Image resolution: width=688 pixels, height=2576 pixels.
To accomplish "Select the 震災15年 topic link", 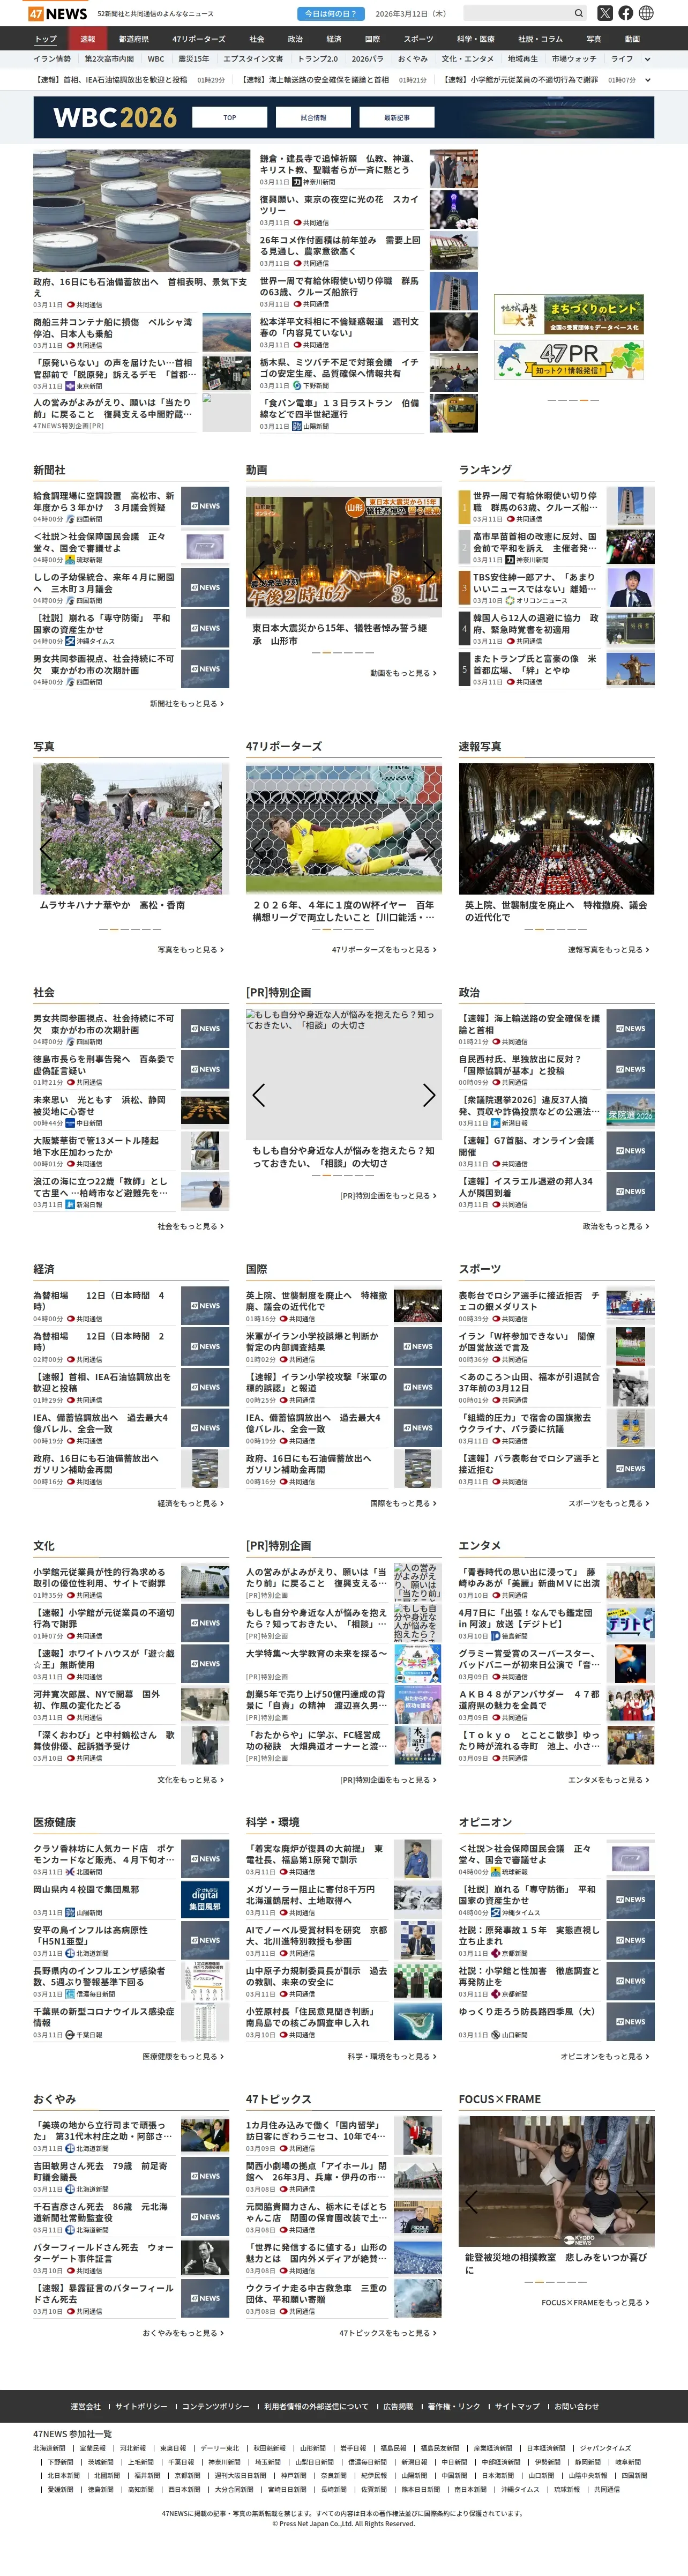I will tap(193, 59).
